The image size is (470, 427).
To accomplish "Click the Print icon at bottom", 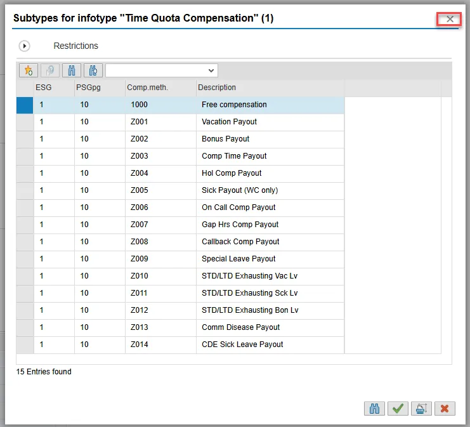I will 421,409.
